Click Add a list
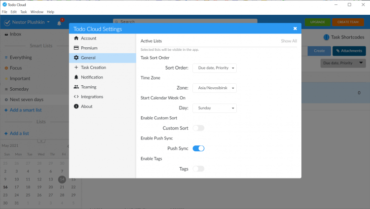Screen dimensions: 370x209 point(17,134)
